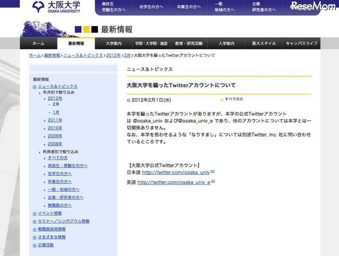Image resolution: width=339 pixels, height=256 pixels.
Task: Open expand icon beside ニュース&トピックス
Action: coord(34,87)
